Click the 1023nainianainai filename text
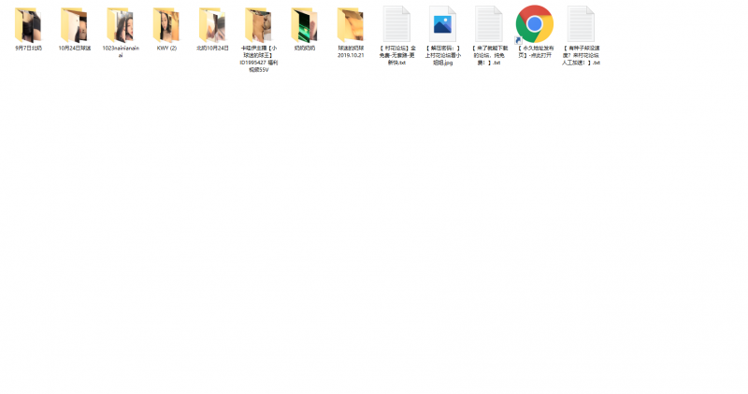The width and height of the screenshot is (748, 394). point(120,51)
